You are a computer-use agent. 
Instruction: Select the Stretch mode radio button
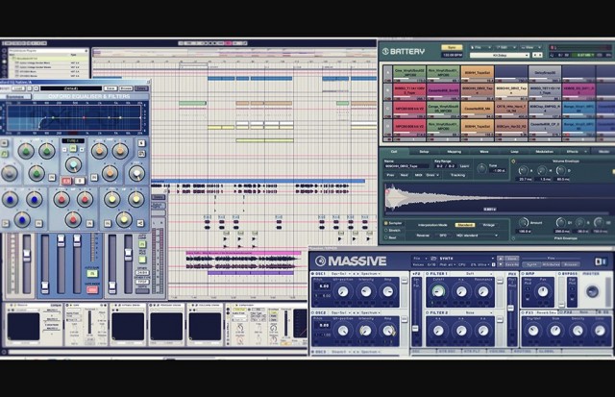pyautogui.click(x=387, y=231)
